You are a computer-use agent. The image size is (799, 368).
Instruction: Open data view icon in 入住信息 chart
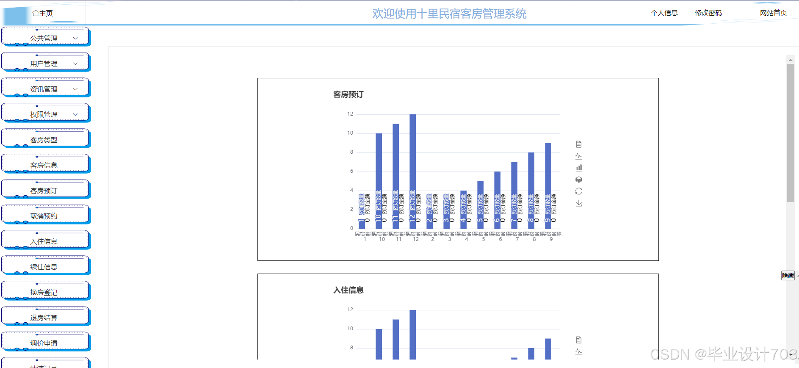coord(579,340)
